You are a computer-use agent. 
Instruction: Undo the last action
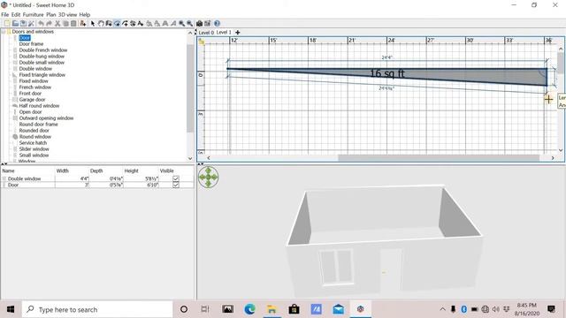point(41,24)
